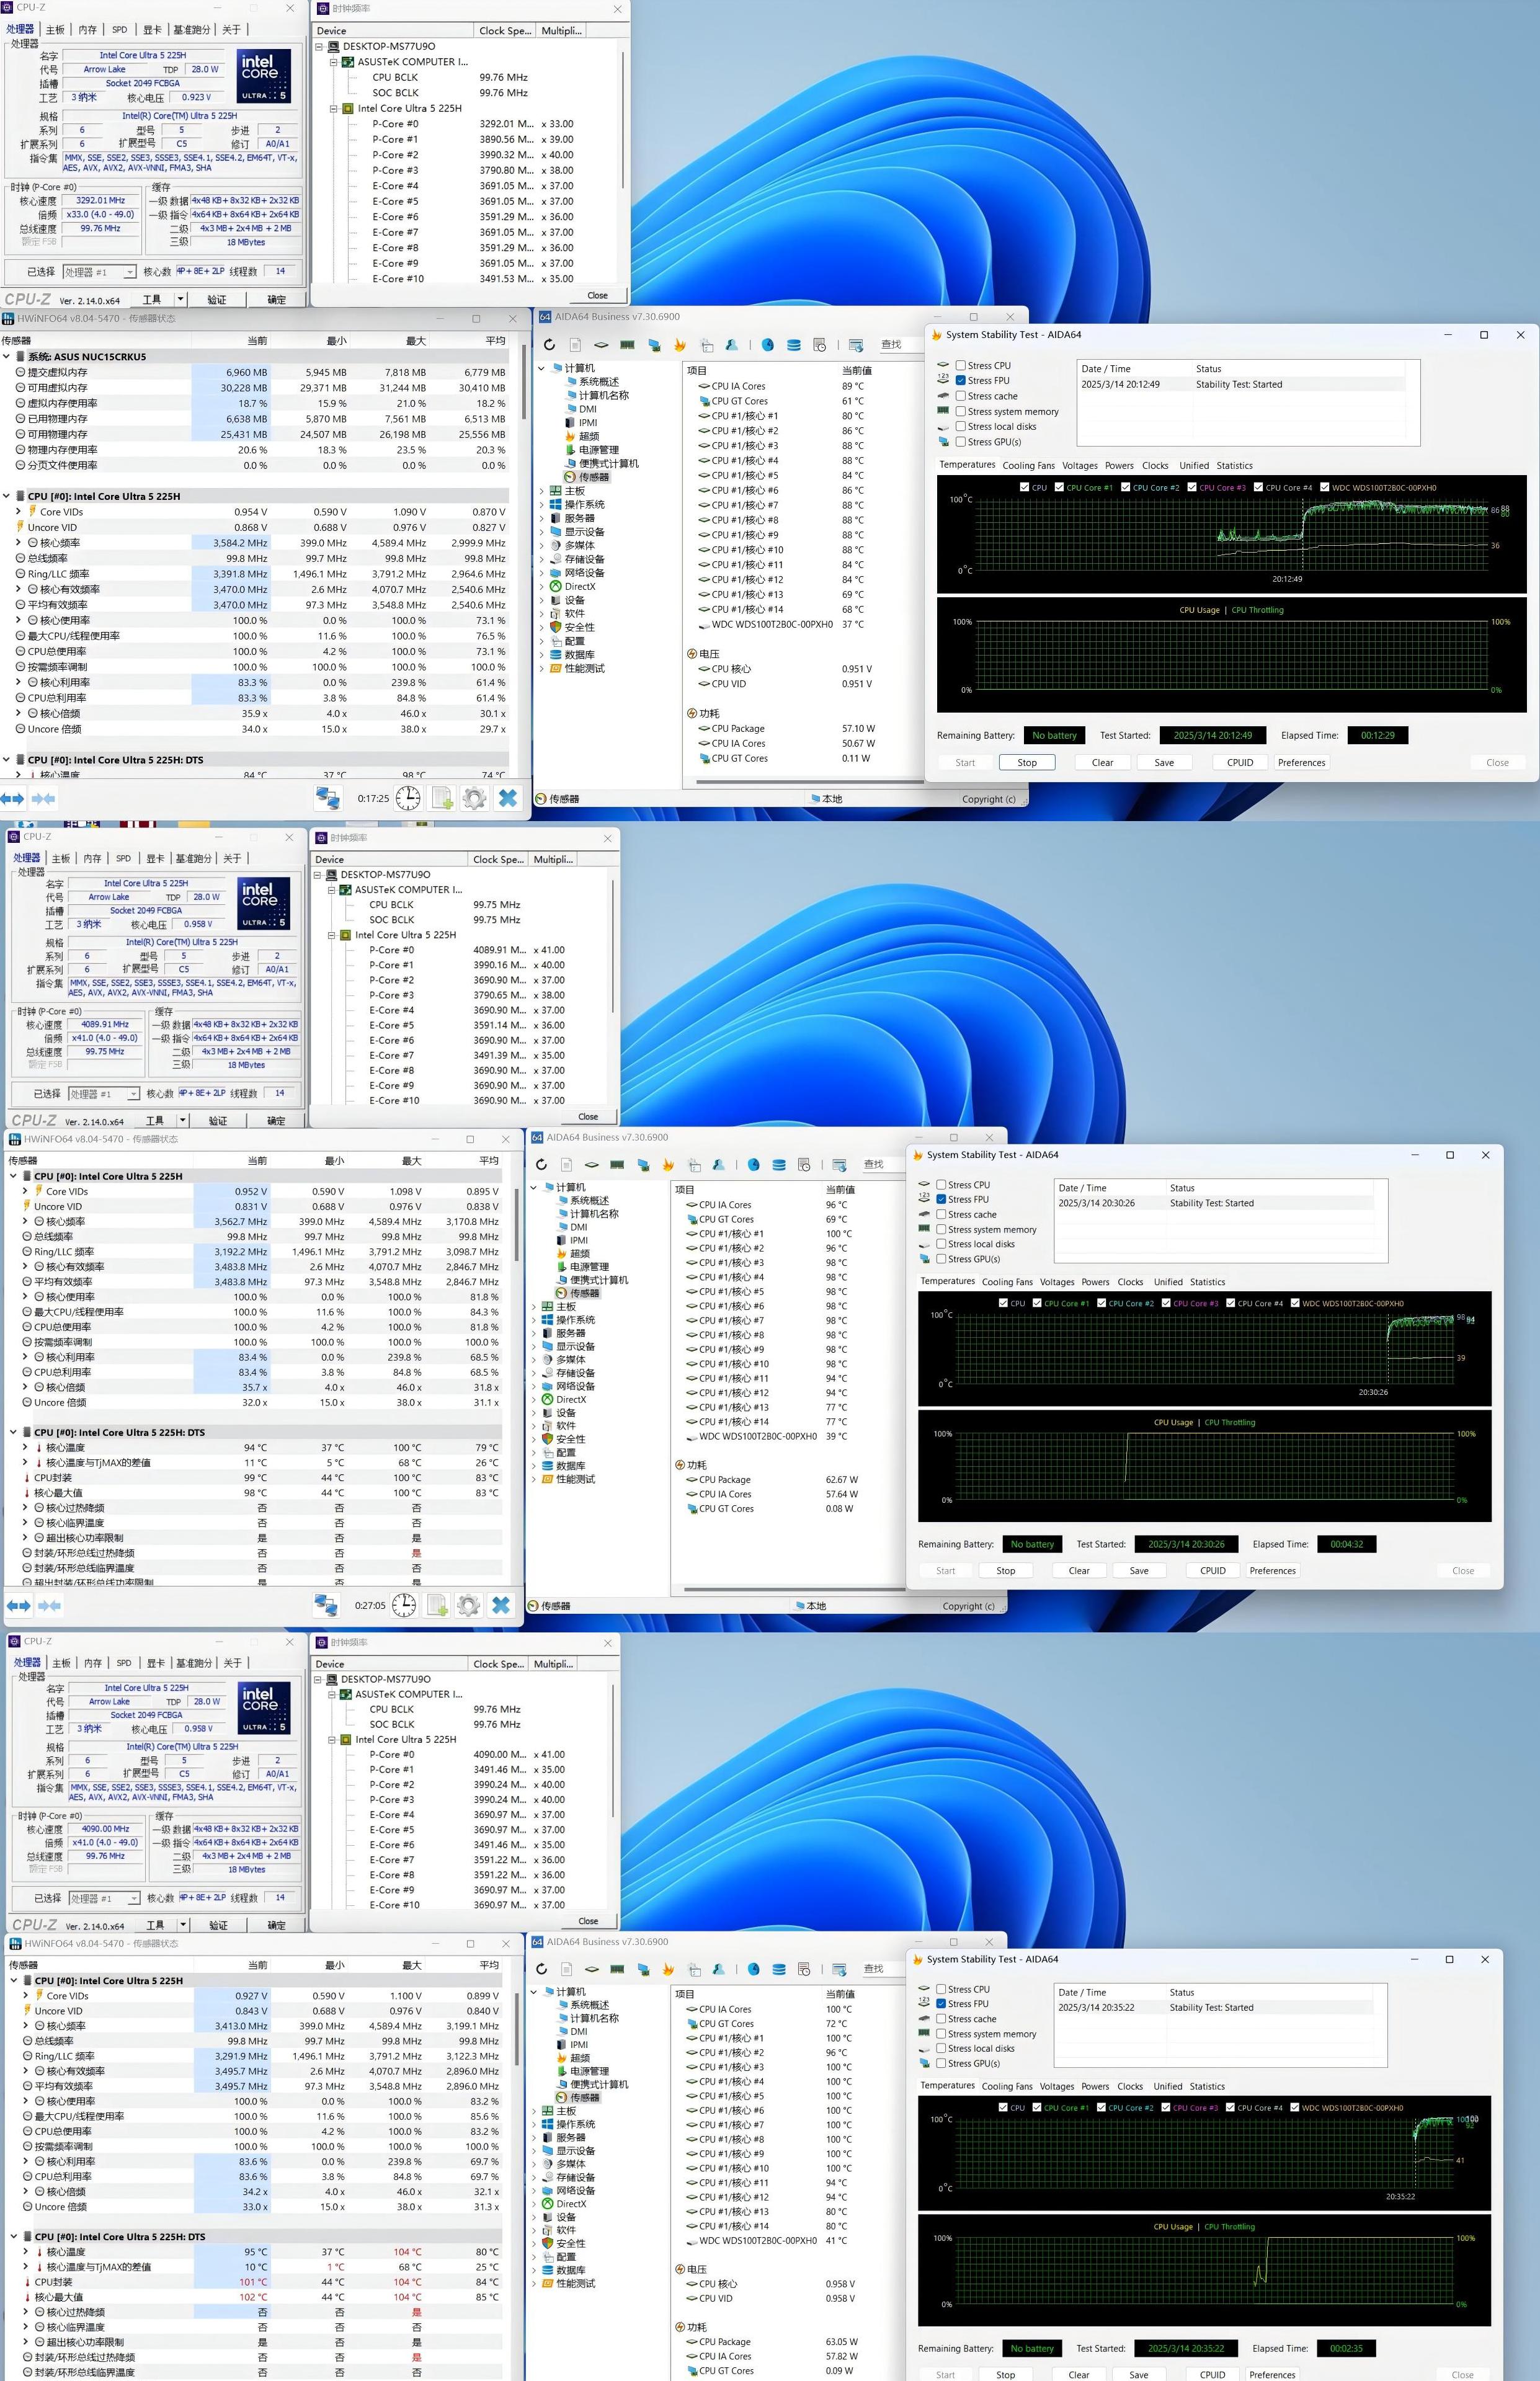Switch to 内存 tab in top CPU-Z window
The image size is (1540, 2381).
point(88,30)
